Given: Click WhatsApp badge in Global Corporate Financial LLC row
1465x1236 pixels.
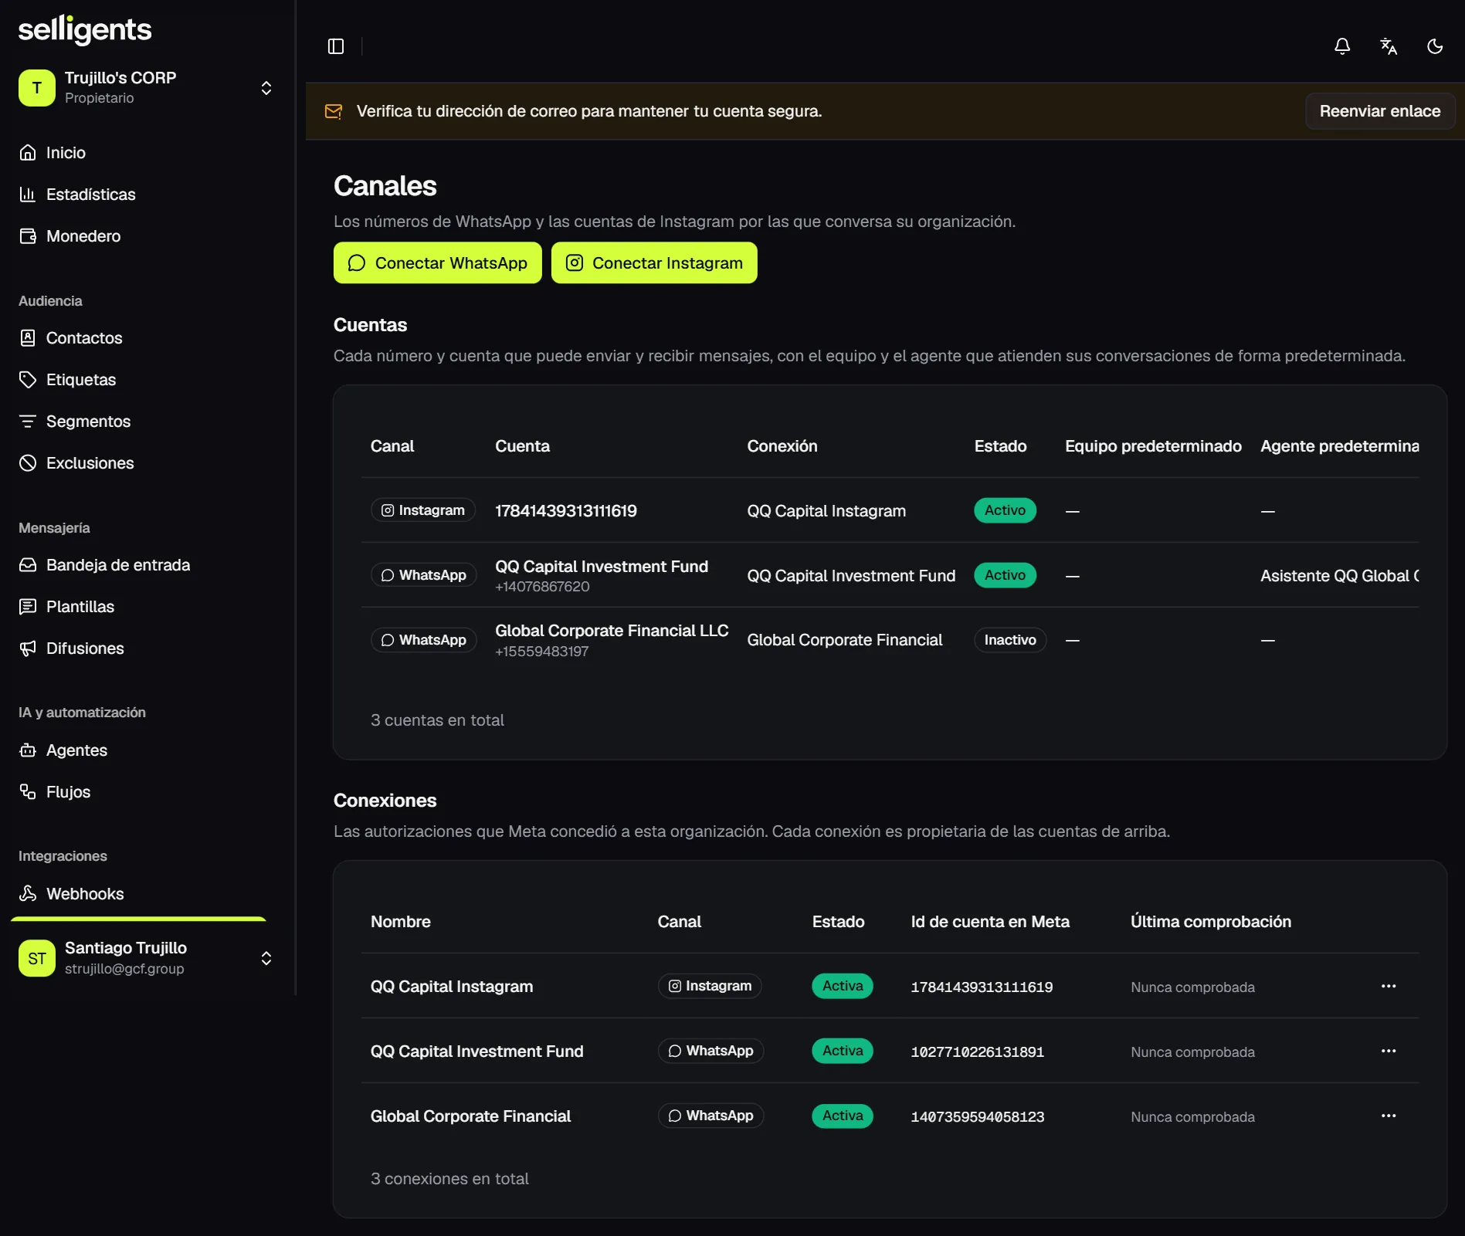Looking at the screenshot, I should click(x=424, y=640).
